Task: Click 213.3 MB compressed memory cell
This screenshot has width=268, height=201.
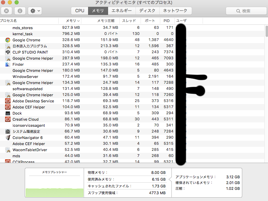Action: [109, 46]
